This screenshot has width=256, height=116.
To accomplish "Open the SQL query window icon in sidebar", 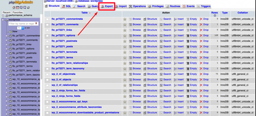I will (x=17, y=8).
